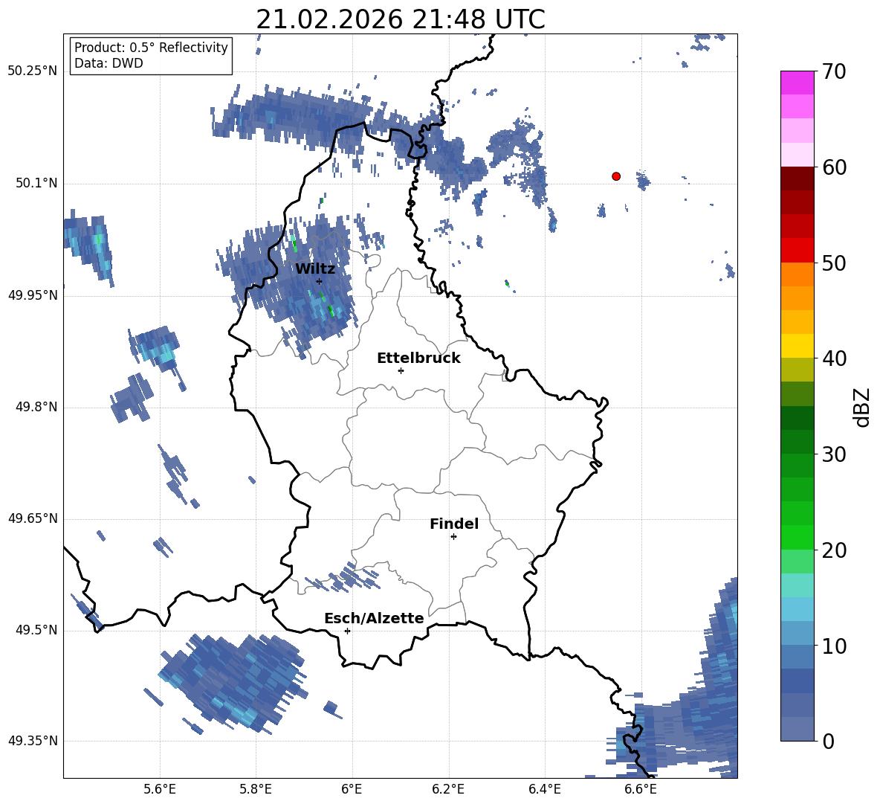Click the dBZ colorbar axis label
Screen dimensions: 880x804
[x=863, y=407]
